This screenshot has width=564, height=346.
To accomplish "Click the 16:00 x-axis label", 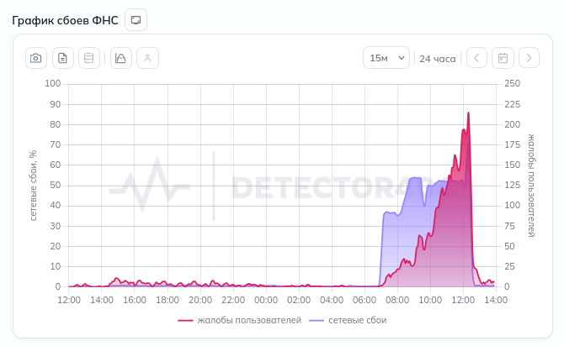I will click(135, 300).
